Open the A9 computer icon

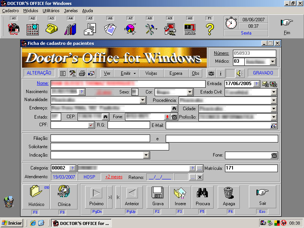170,29
